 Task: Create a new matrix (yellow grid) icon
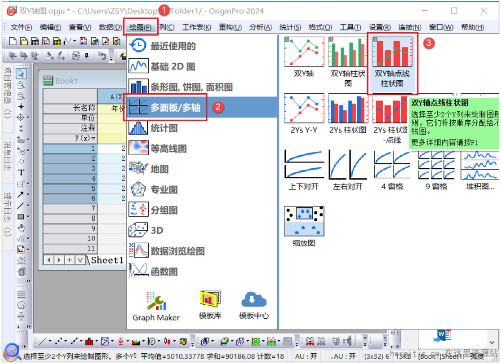pos(57,41)
